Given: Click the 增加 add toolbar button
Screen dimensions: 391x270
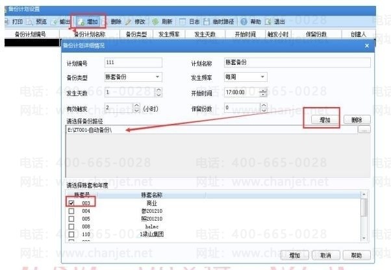Looking at the screenshot, I should point(88,22).
